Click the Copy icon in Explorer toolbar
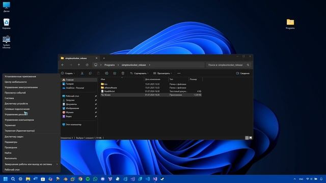Screen dimensions: 326x183 tap(90, 73)
